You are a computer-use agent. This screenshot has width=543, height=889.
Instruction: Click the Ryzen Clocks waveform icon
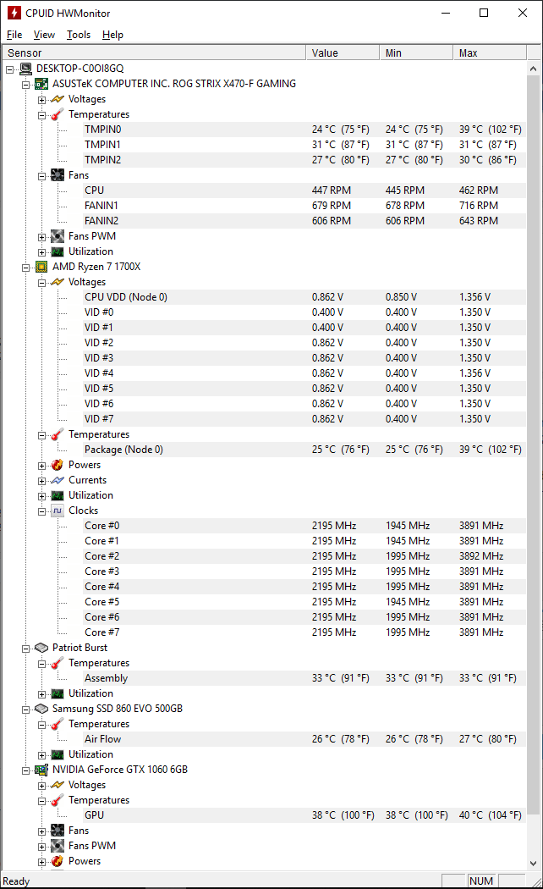(58, 511)
